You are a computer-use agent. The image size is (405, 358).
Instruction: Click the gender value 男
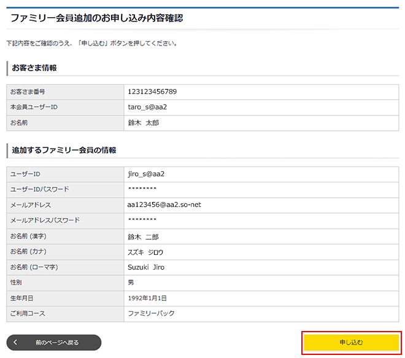pyautogui.click(x=131, y=282)
